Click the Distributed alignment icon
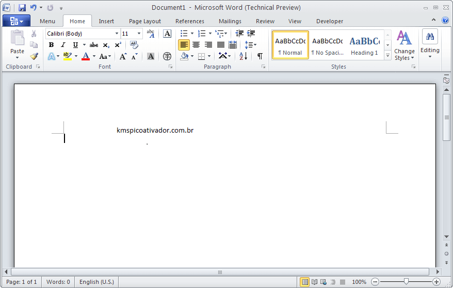The height and width of the screenshot is (288, 453). tap(233, 45)
